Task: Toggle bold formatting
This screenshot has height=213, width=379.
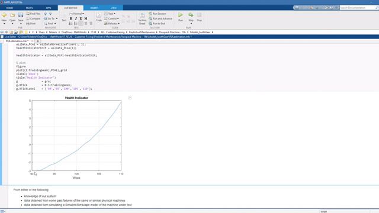Action: tap(71, 18)
